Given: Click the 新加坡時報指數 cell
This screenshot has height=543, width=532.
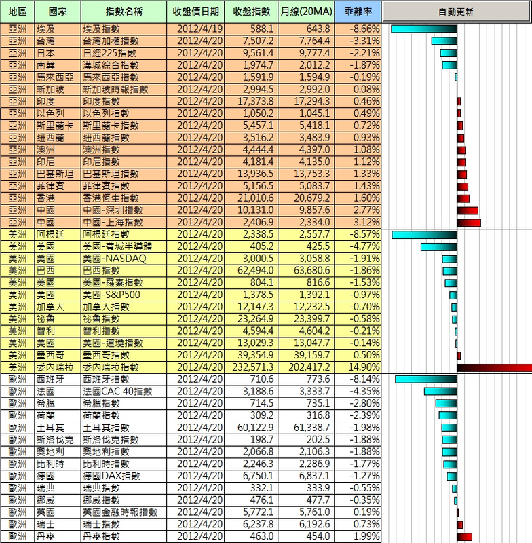Looking at the screenshot, I should pos(123,90).
